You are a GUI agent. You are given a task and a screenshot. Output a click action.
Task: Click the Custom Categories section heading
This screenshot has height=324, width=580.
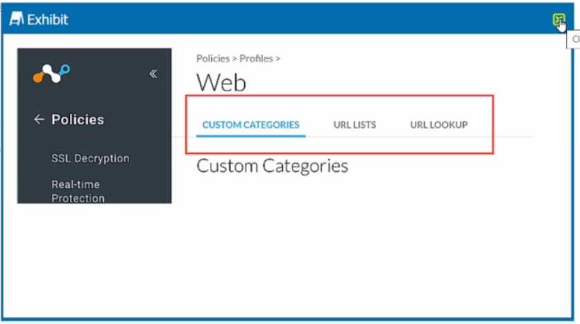coord(272,166)
